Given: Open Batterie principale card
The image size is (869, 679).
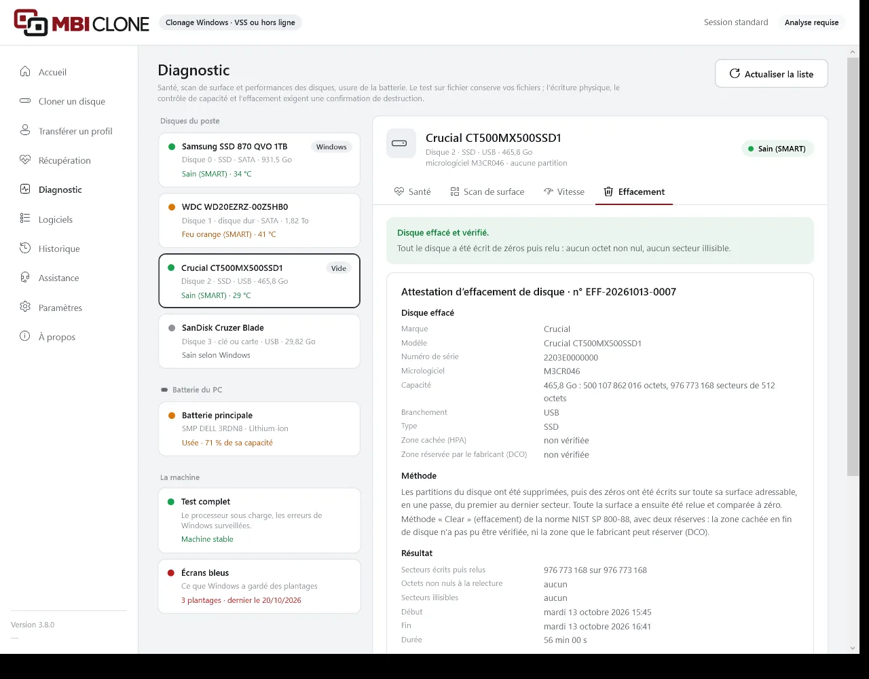Looking at the screenshot, I should click(259, 428).
